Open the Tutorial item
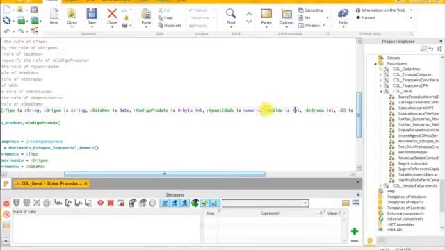445x250 pixels. tap(366, 18)
